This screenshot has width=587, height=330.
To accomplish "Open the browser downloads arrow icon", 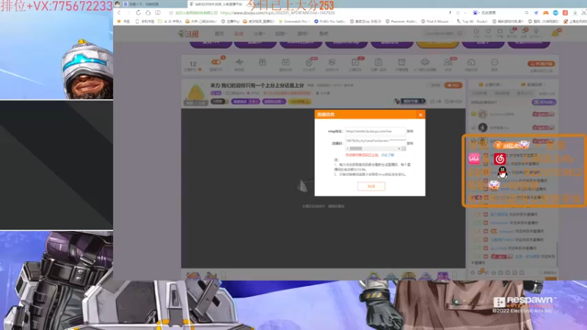I will pos(575,12).
